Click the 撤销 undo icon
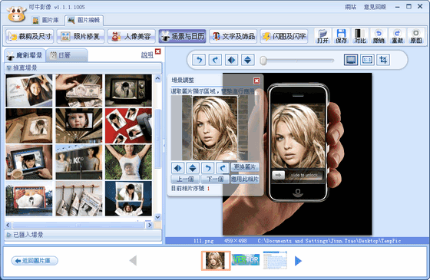Image resolution: width=430 pixels, height=280 pixels. point(379,36)
